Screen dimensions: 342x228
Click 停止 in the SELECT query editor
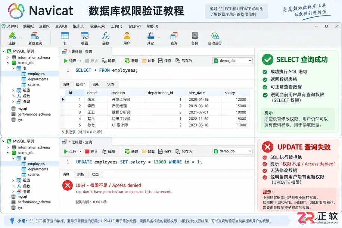pos(91,61)
